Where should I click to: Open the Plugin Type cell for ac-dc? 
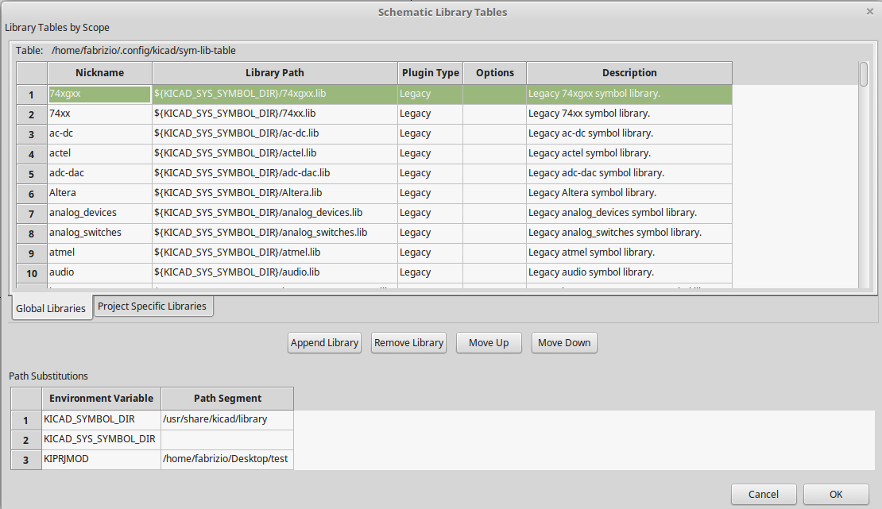coord(430,133)
